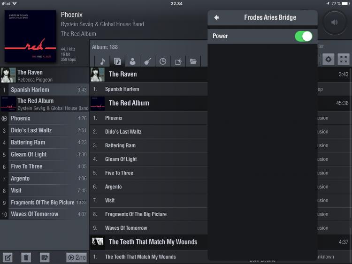Select Five To Three in the queue
Viewport: 352px width, 264px height.
coord(45,166)
